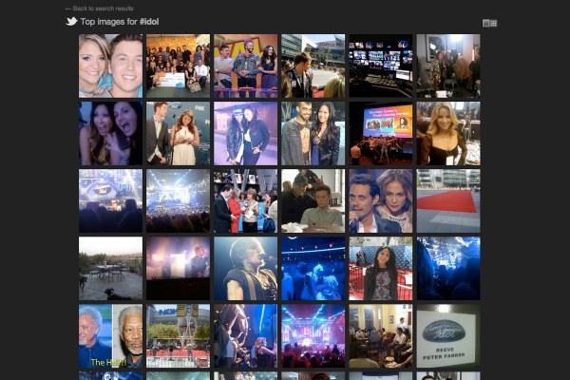Image resolution: width=570 pixels, height=380 pixels.
Task: Open photo of two men seated, one in cap
Action: (313, 200)
